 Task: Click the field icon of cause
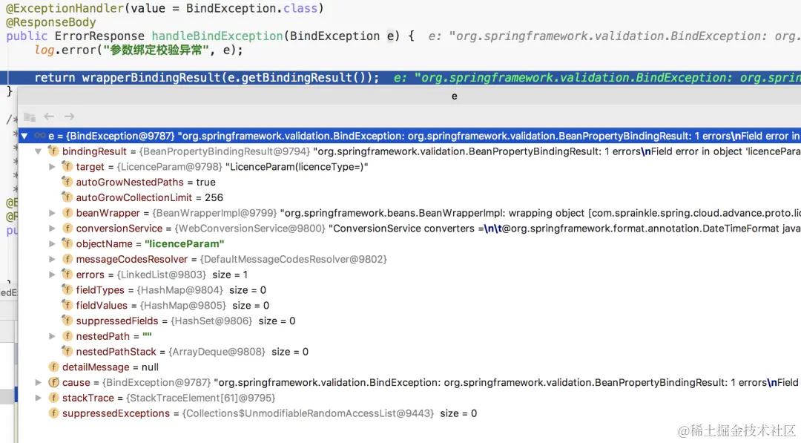pyautogui.click(x=53, y=382)
